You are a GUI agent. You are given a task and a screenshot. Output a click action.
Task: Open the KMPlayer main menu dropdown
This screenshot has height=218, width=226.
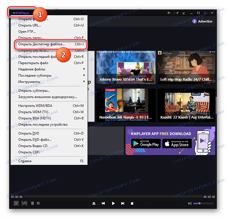(x=23, y=13)
